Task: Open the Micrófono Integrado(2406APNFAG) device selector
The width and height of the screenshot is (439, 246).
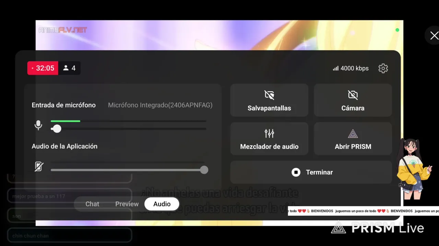Action: (x=160, y=105)
